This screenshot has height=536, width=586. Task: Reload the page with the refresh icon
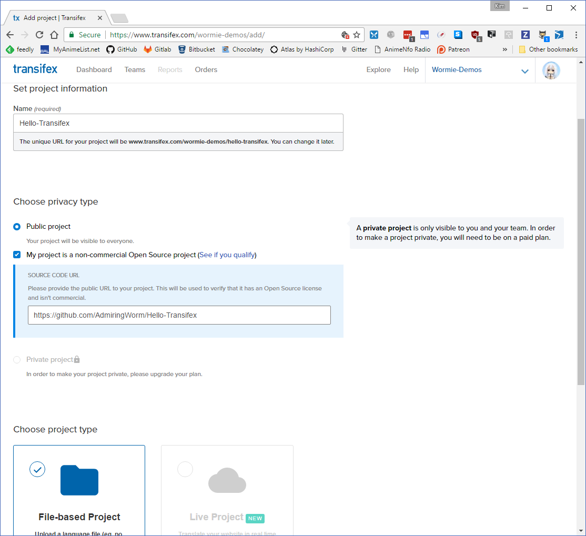coord(39,35)
